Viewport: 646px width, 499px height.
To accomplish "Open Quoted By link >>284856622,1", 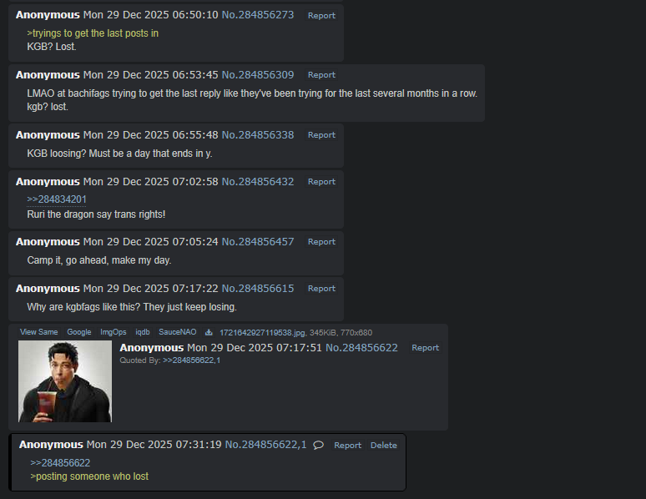I will (x=192, y=360).
